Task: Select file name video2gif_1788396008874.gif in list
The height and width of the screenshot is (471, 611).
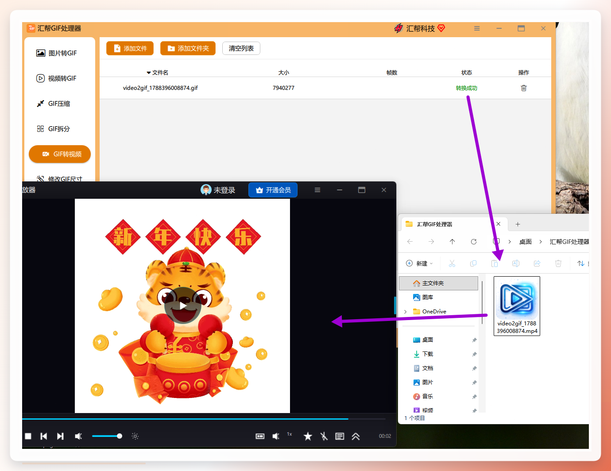Action: (160, 88)
